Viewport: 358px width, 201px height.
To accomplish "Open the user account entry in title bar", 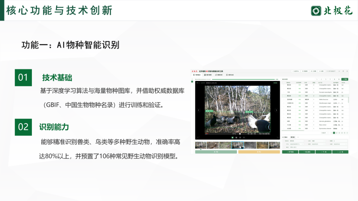I will (331, 71).
